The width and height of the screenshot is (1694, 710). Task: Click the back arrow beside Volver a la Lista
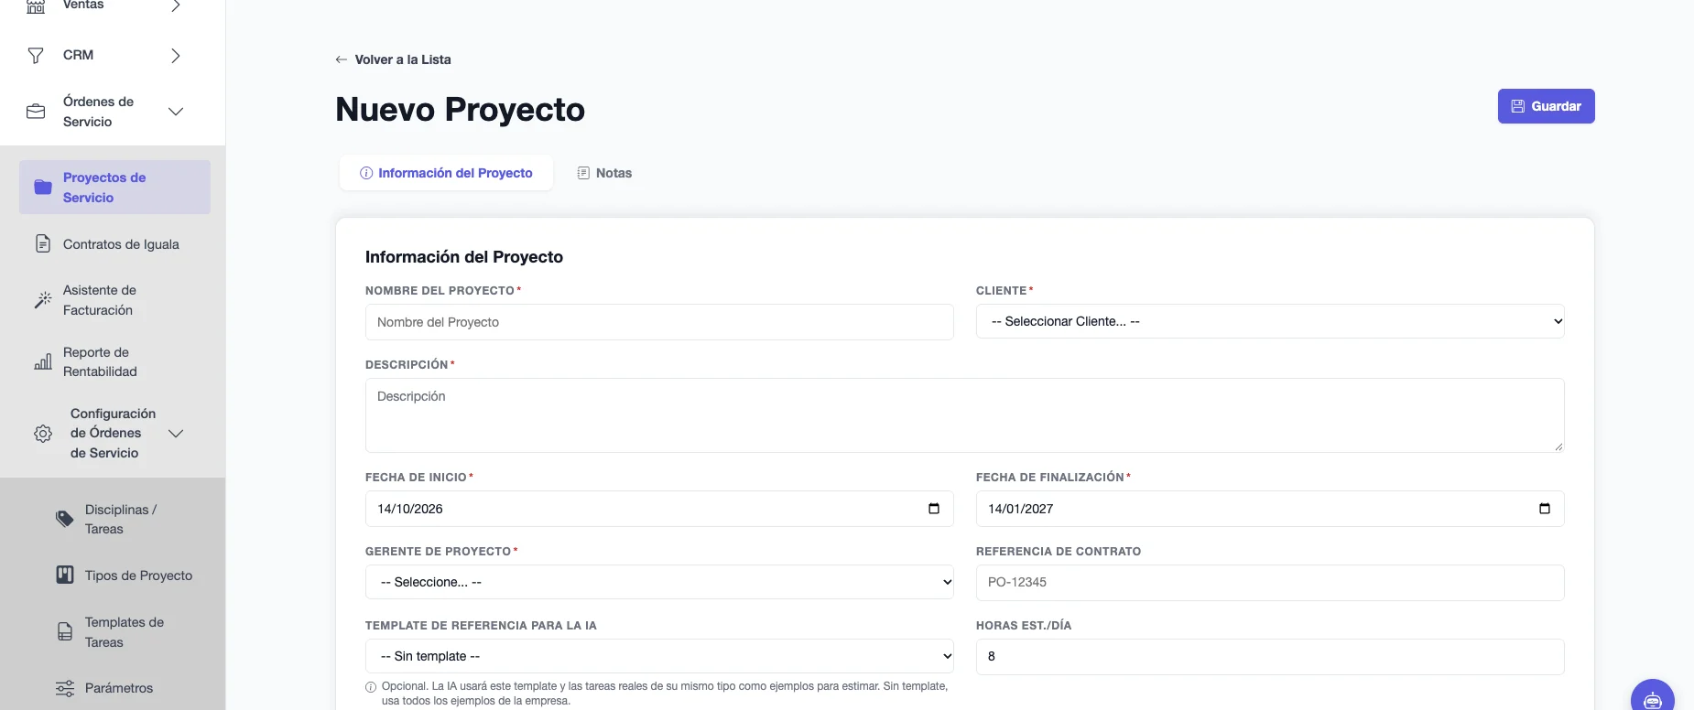(x=342, y=59)
